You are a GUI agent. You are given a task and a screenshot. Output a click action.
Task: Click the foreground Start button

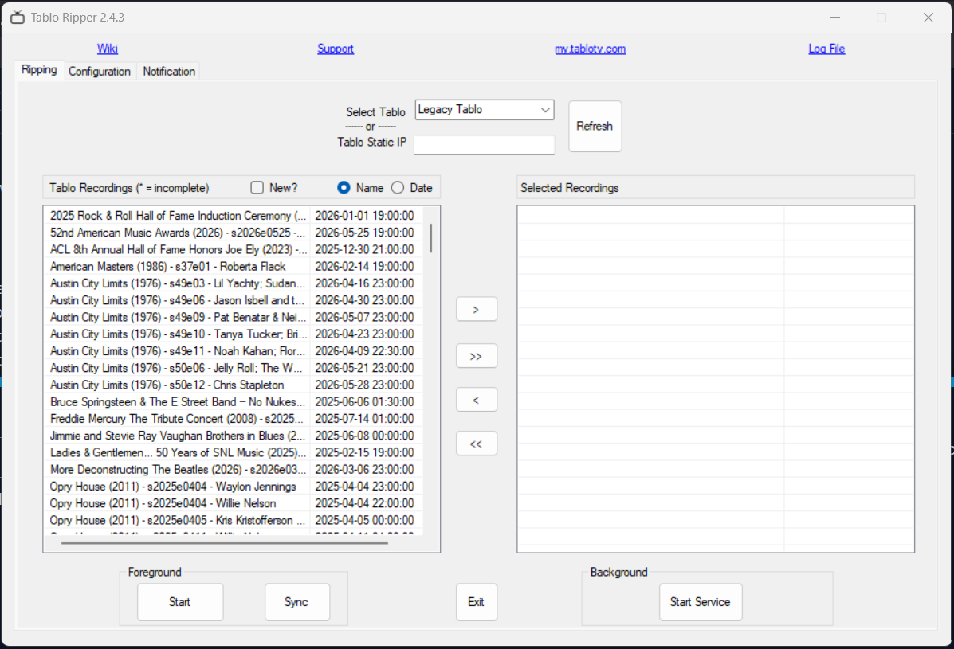180,602
